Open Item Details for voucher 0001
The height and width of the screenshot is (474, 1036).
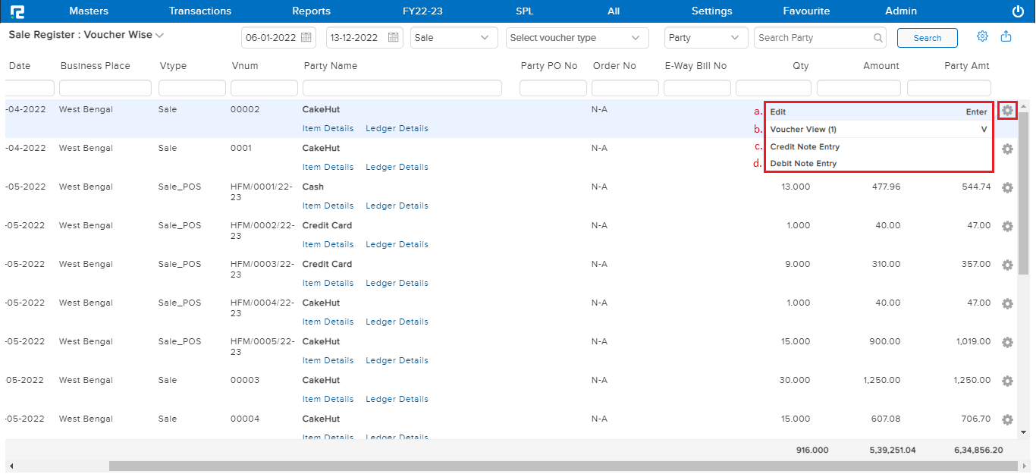click(x=328, y=166)
